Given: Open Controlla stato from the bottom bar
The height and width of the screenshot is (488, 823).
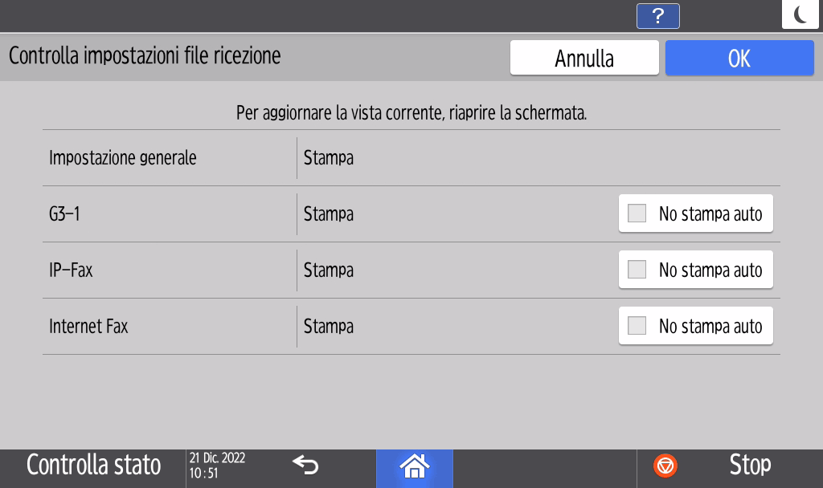Looking at the screenshot, I should tap(93, 466).
